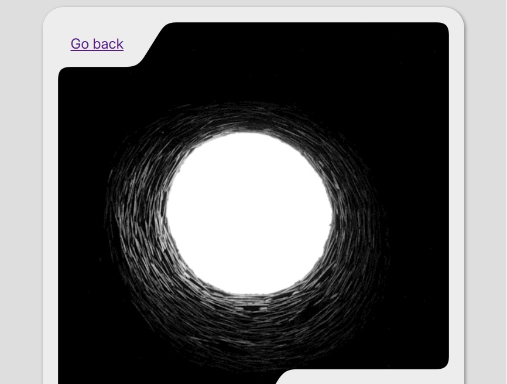Click the "Go back" link
This screenshot has width=507, height=384.
click(97, 44)
